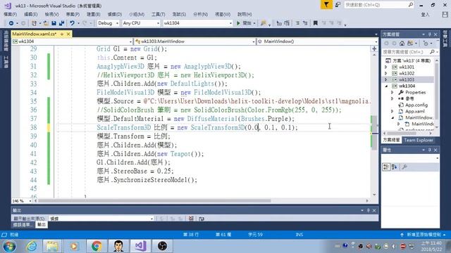
Task: Click the find-in-files icon in toolbar
Action: coord(263,23)
